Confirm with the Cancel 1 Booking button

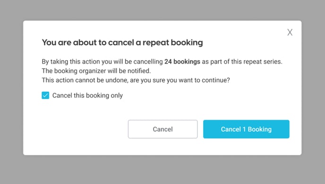point(246,129)
